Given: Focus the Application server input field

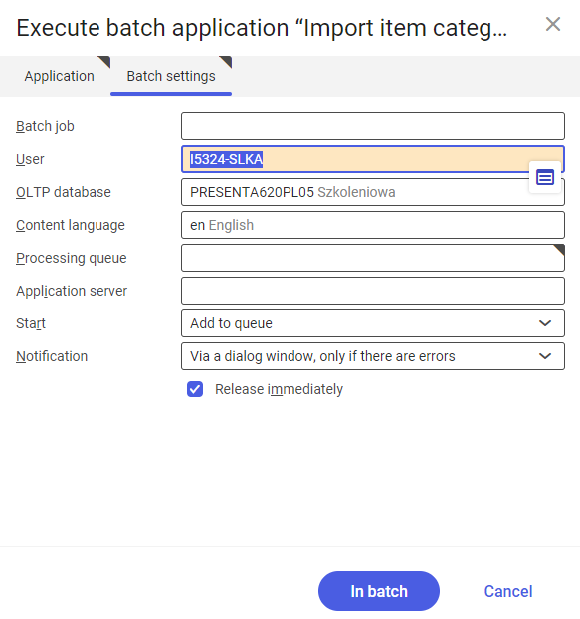Looking at the screenshot, I should coord(373,291).
